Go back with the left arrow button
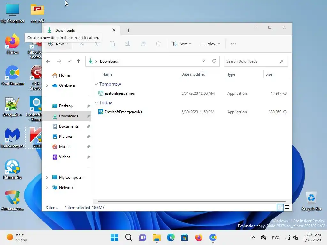This screenshot has width=327, height=245. [x=48, y=61]
